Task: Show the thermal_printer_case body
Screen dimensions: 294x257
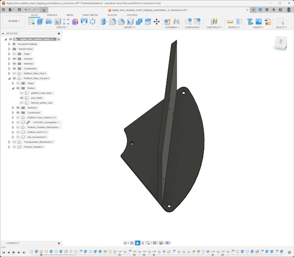Action: [x=21, y=103]
